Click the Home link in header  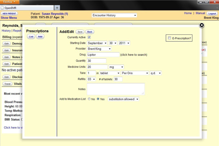click(188, 13)
